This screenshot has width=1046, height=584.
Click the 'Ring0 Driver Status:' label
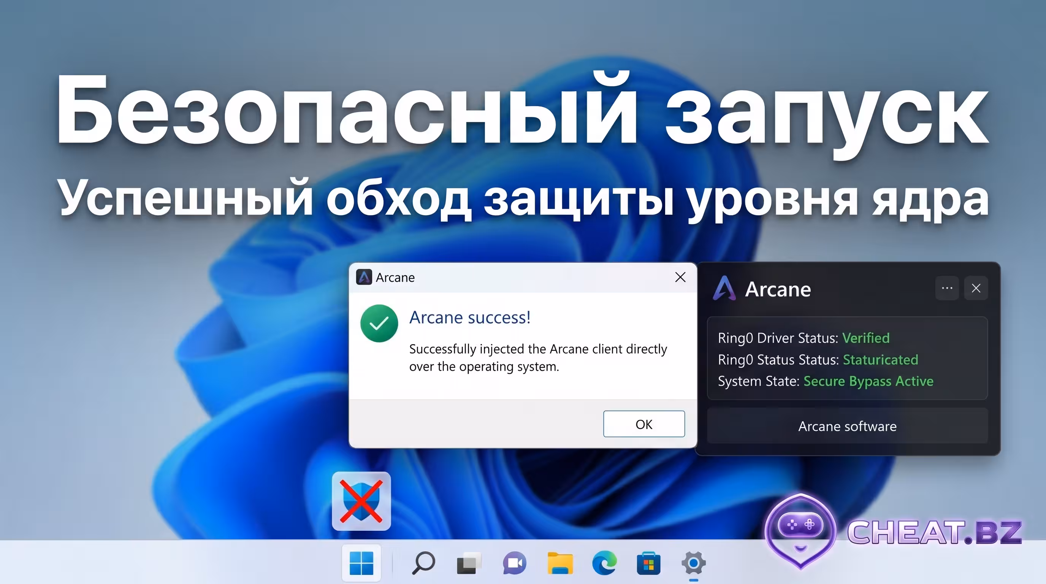[x=778, y=338]
